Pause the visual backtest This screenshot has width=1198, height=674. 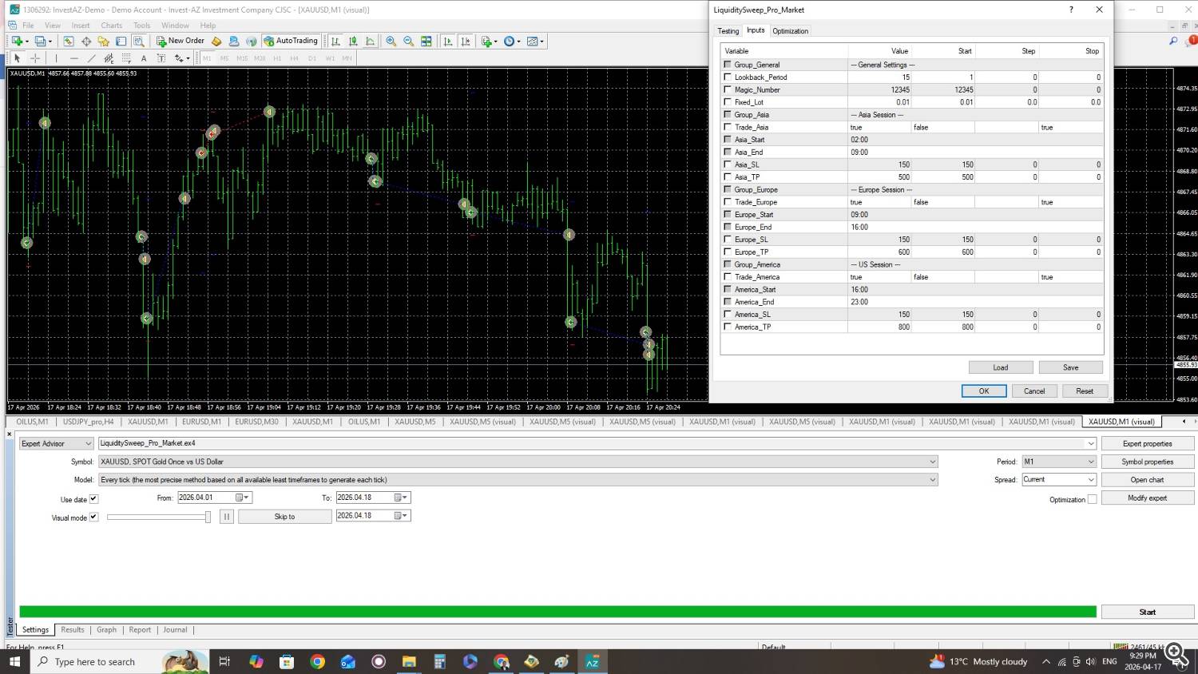pos(227,517)
